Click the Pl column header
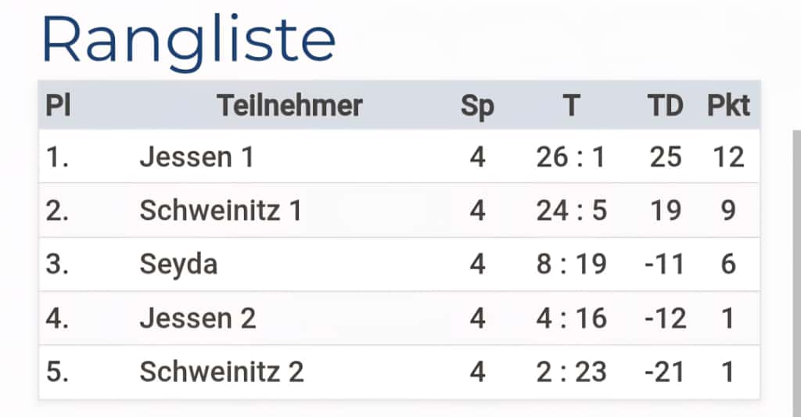 click(58, 105)
